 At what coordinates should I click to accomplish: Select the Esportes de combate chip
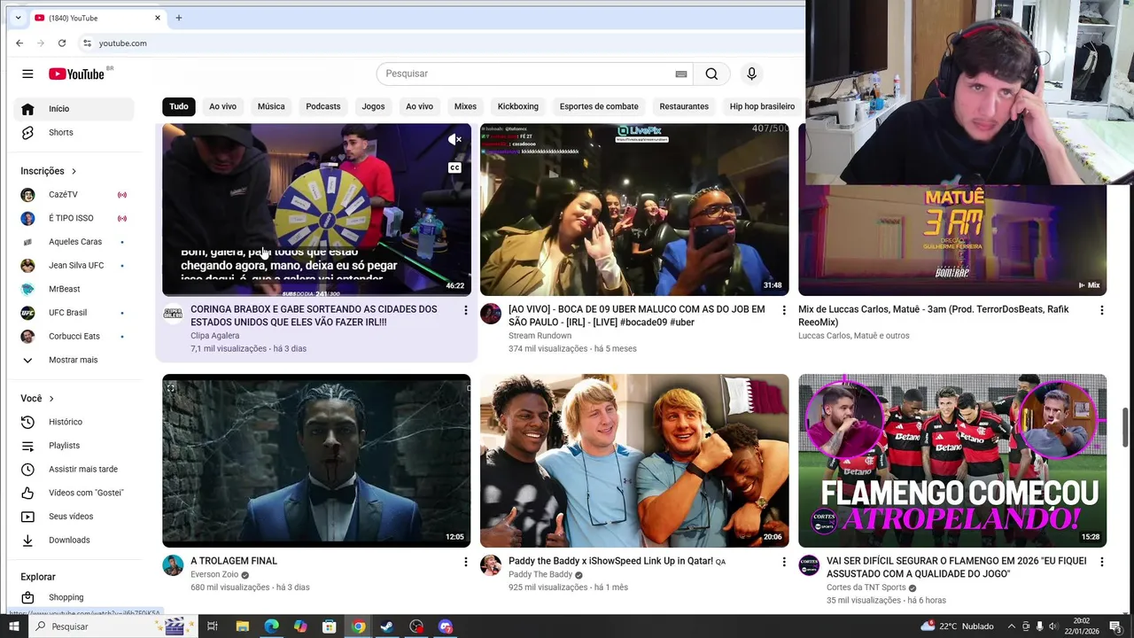[x=599, y=106]
